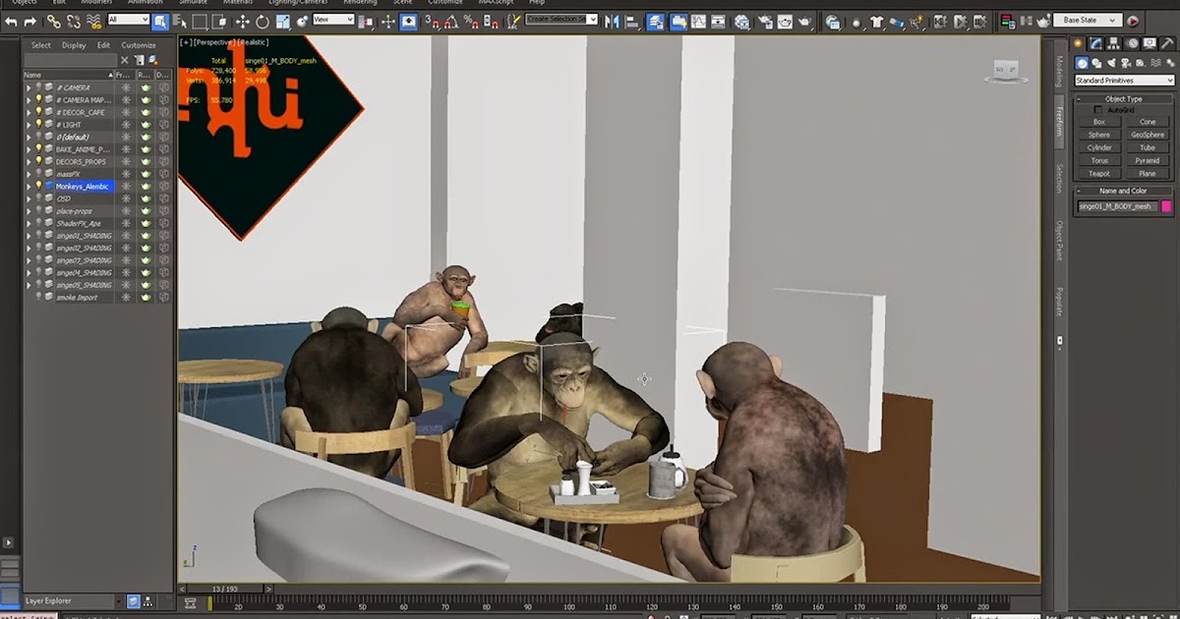Toggle the light bulb of # CAMERA layer
Image resolution: width=1180 pixels, height=619 pixels.
pyautogui.click(x=39, y=87)
